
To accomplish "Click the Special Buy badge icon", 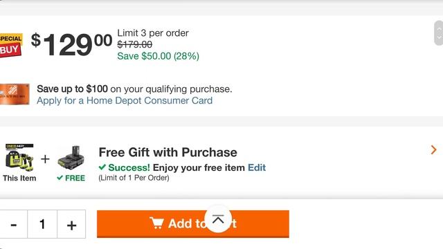I will (11, 45).
